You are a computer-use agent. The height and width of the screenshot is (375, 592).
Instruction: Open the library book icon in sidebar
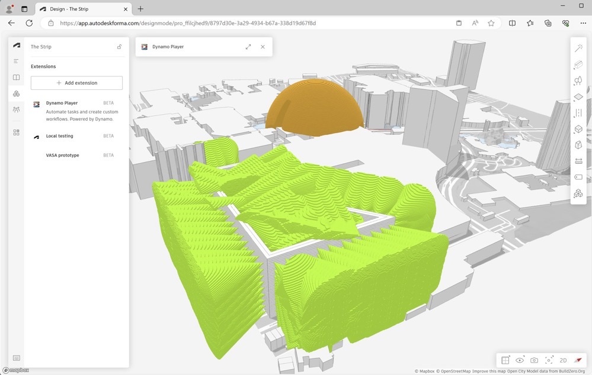pos(17,77)
